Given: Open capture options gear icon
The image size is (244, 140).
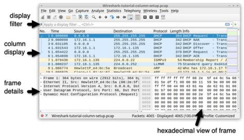Looking at the screenshot, I should pyautogui.click(x=61, y=17).
